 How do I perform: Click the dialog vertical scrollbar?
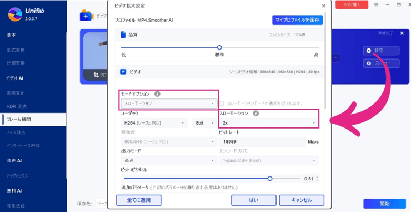pyautogui.click(x=325, y=61)
